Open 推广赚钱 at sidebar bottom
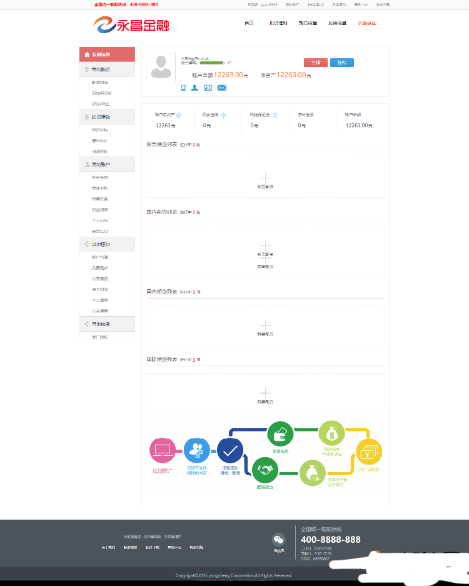 [x=99, y=337]
